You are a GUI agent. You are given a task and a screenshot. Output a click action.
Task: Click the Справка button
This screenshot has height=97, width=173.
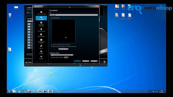point(94,61)
